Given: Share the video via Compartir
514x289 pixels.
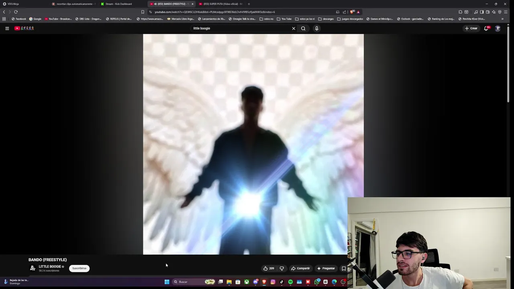Looking at the screenshot, I should [x=300, y=268].
